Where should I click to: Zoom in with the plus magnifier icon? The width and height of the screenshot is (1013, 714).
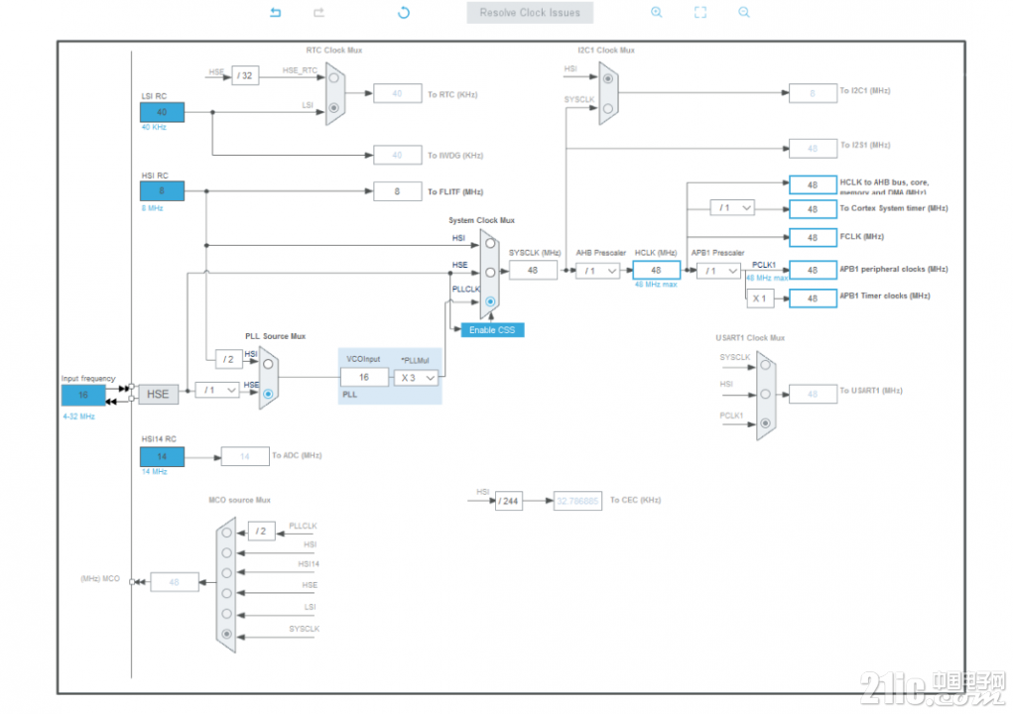pos(657,12)
